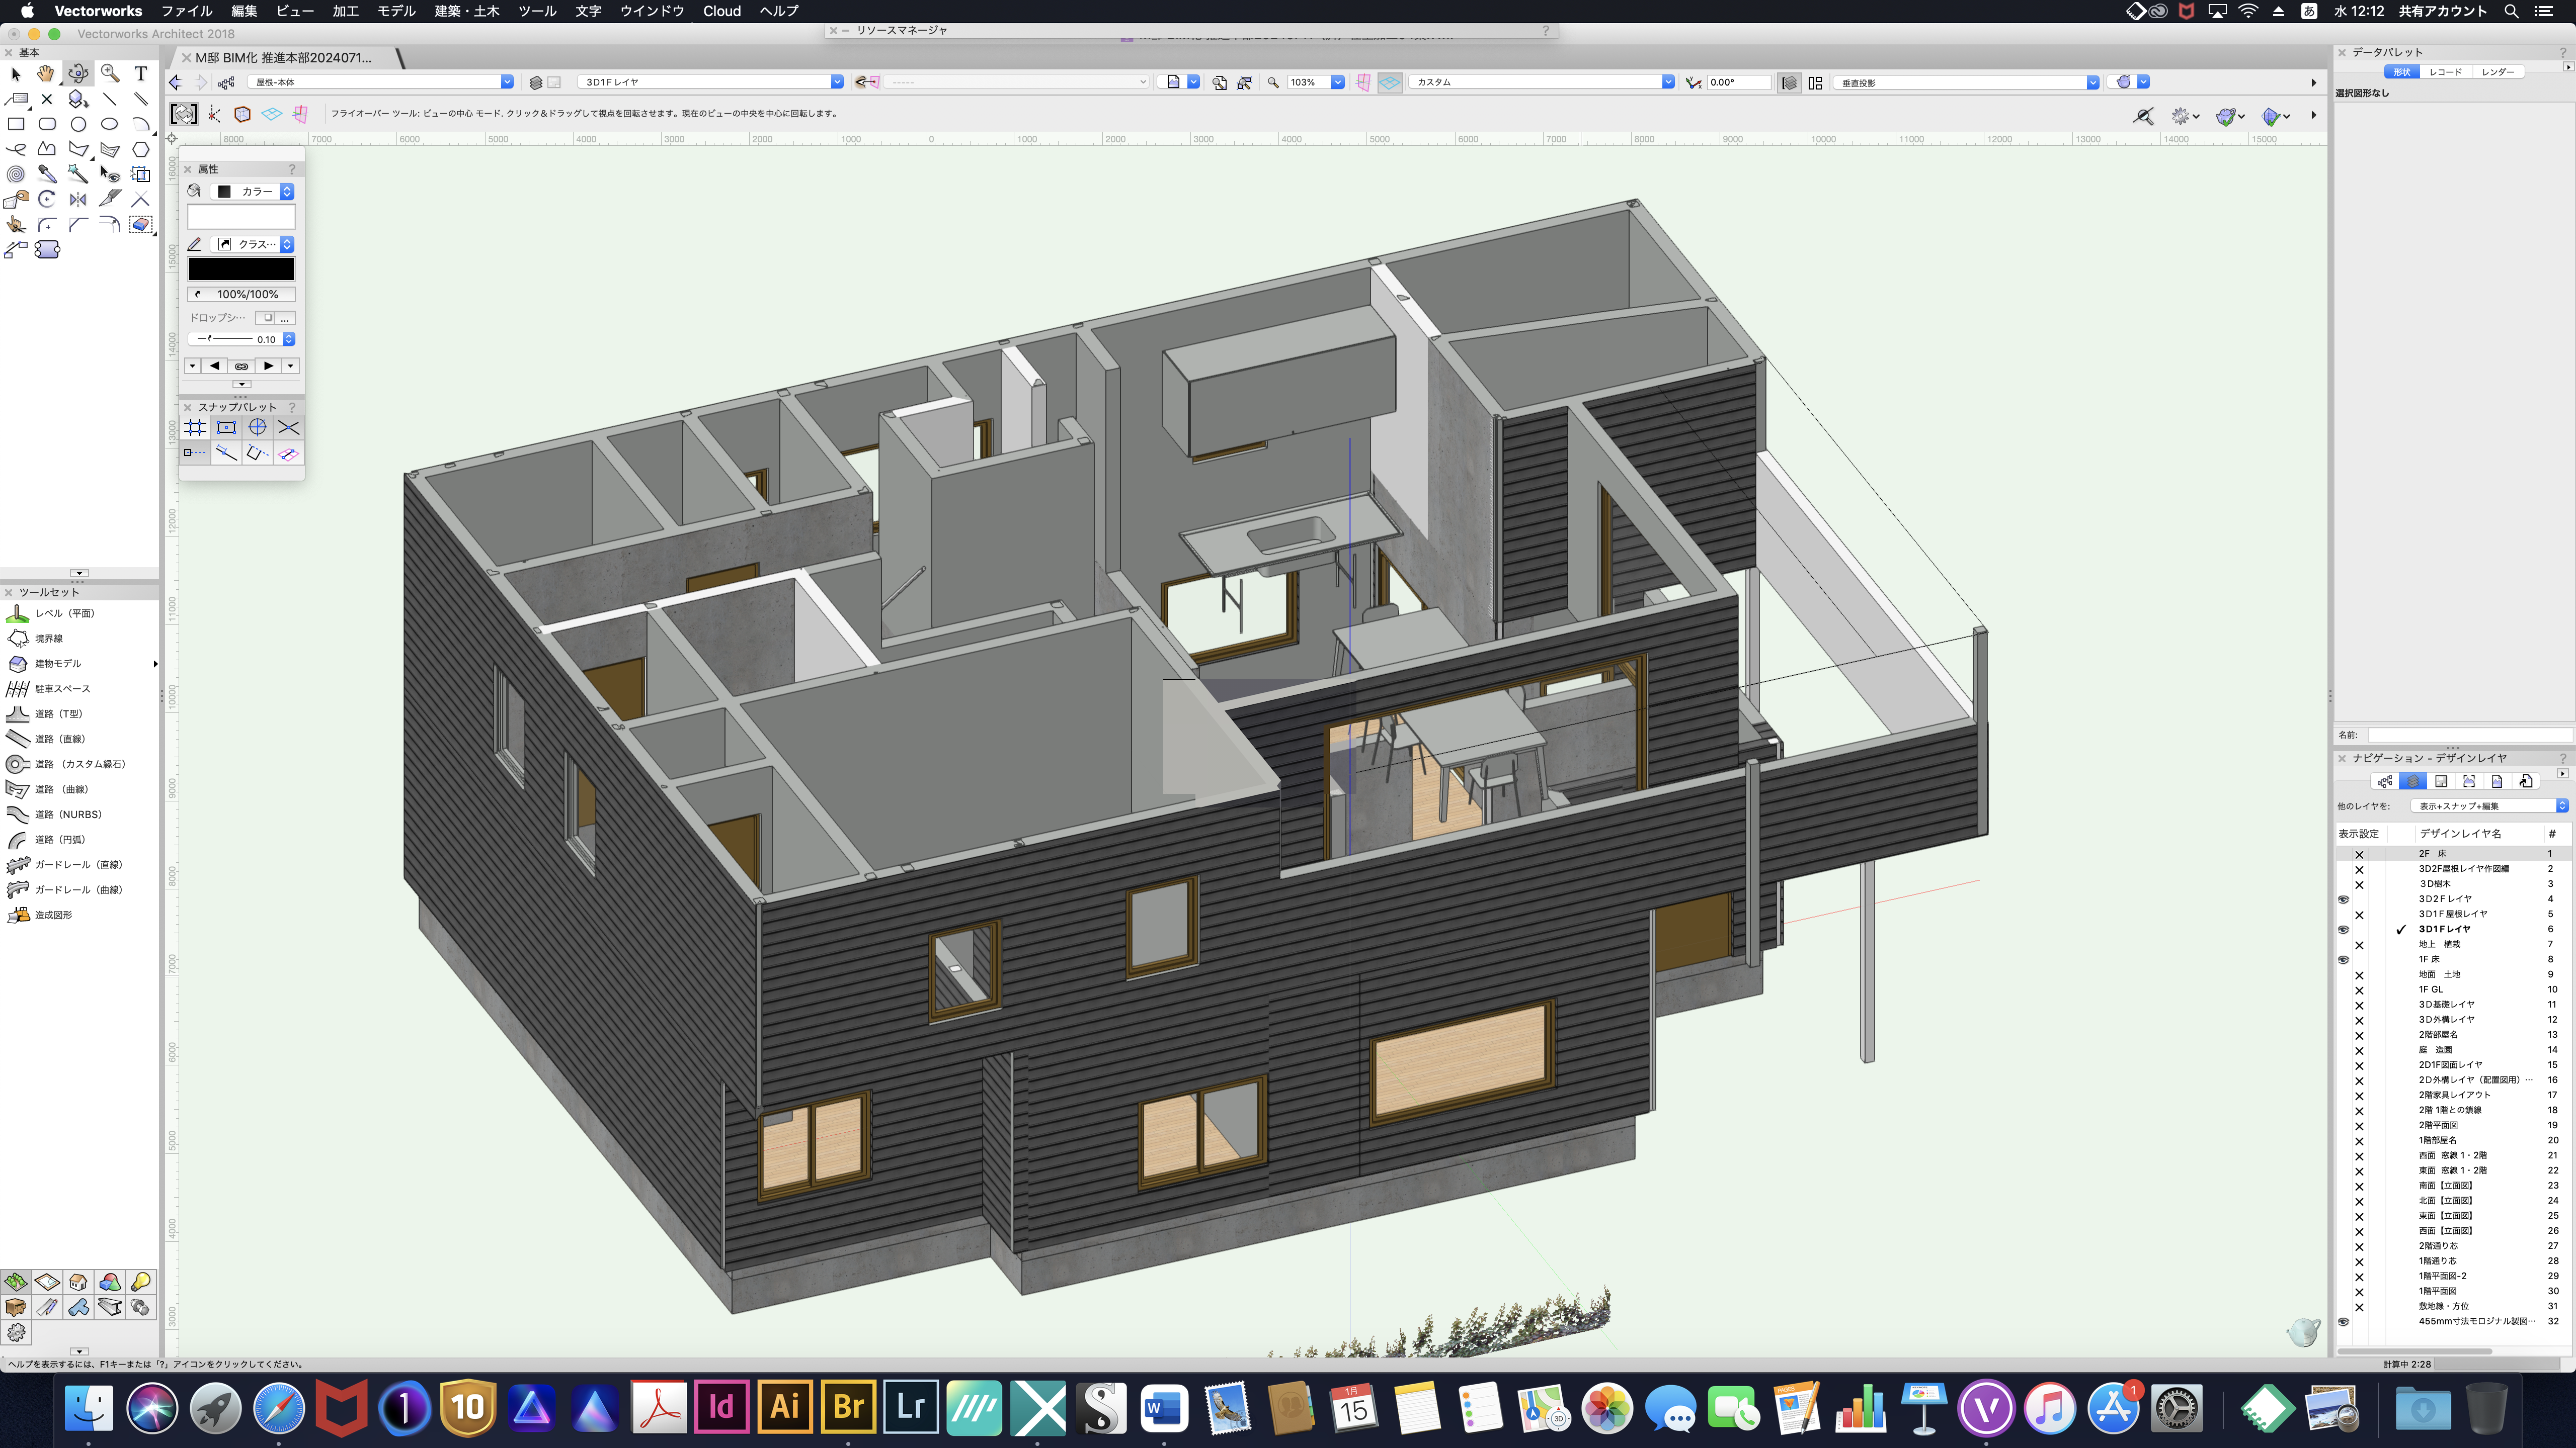2576x1448 pixels.
Task: Select the Pan hand tool
Action: (46, 73)
